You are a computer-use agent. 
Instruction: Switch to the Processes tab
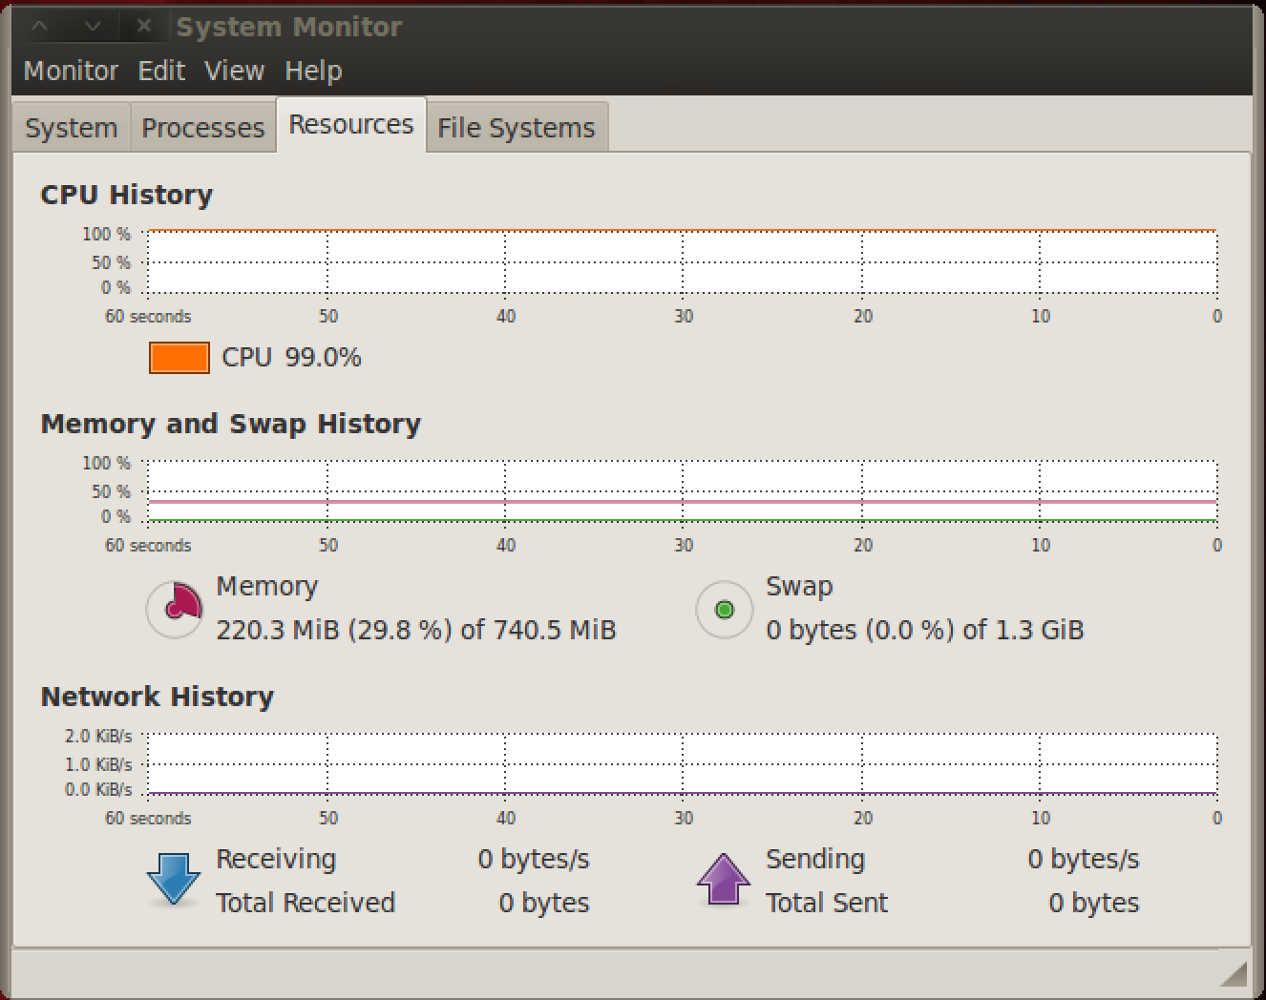[x=203, y=128]
